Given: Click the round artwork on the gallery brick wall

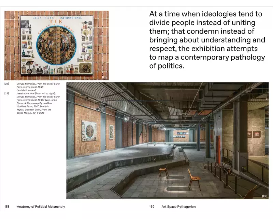Looking at the screenshot, I should 89,131.
